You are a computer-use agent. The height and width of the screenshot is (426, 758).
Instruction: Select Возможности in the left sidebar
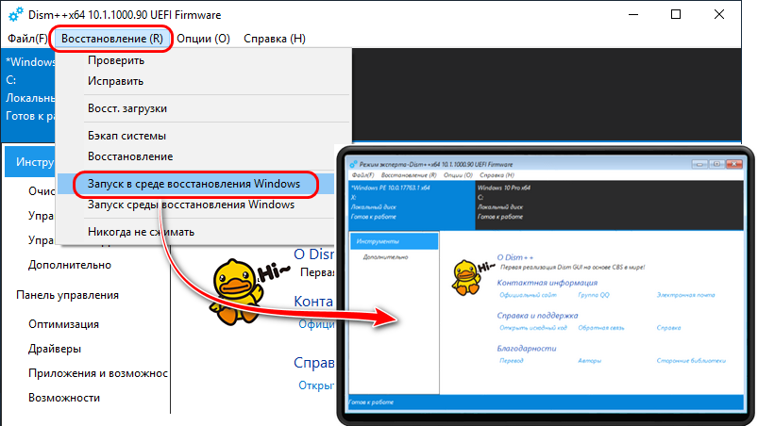tap(64, 398)
